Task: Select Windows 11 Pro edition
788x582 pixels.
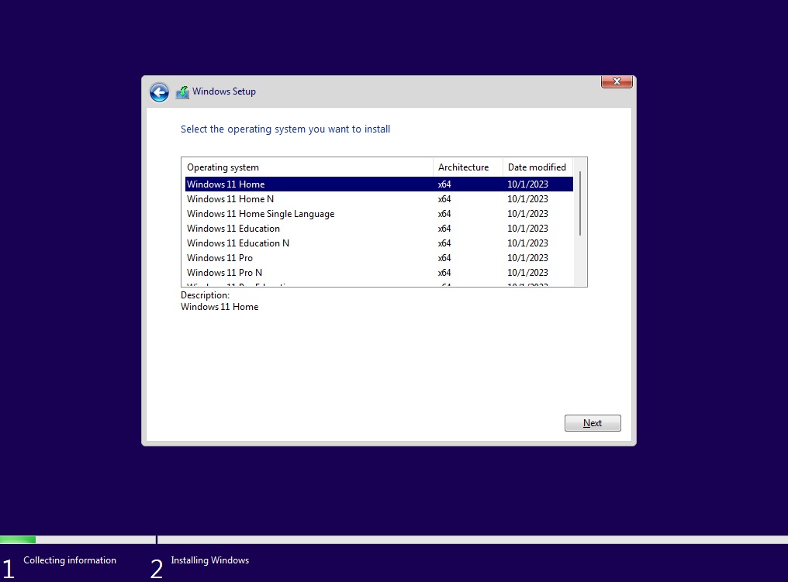Action: (379, 257)
